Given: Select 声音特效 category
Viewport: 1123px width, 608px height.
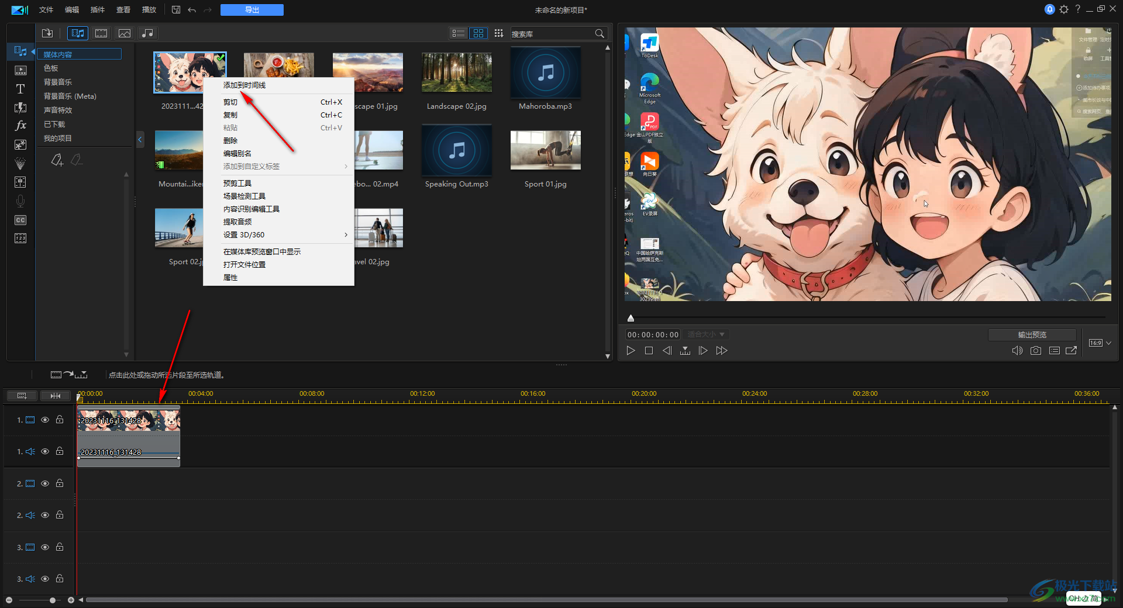Looking at the screenshot, I should pyautogui.click(x=58, y=110).
